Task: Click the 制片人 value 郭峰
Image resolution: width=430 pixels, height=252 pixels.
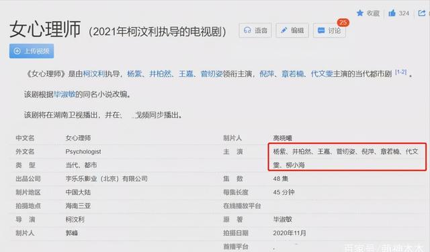Action: [x=72, y=233]
